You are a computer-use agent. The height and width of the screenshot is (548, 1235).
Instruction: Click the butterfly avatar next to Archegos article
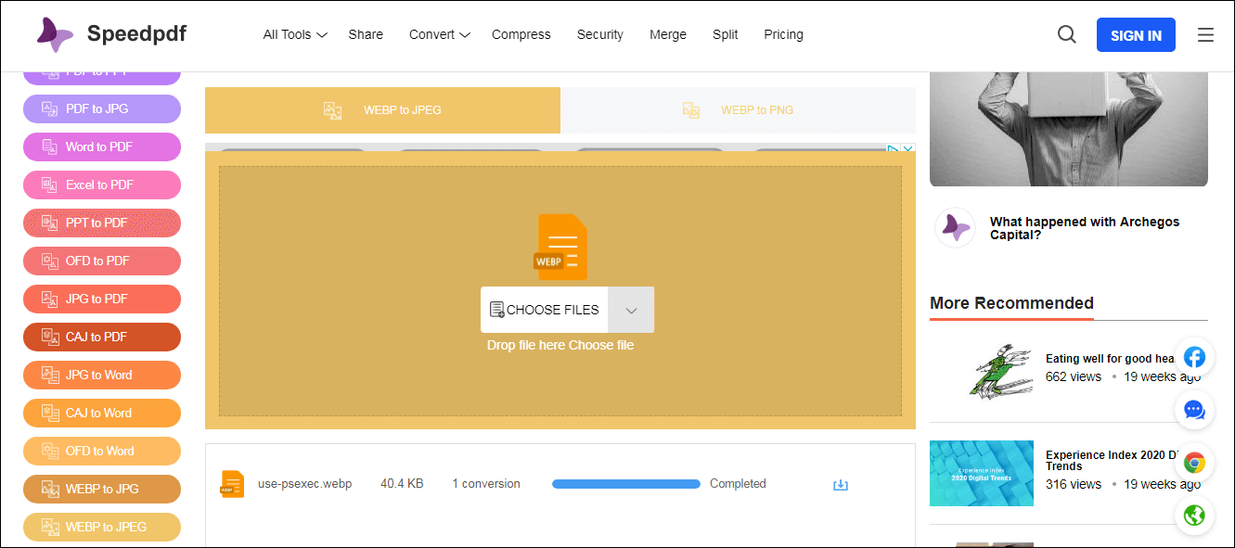click(x=955, y=227)
